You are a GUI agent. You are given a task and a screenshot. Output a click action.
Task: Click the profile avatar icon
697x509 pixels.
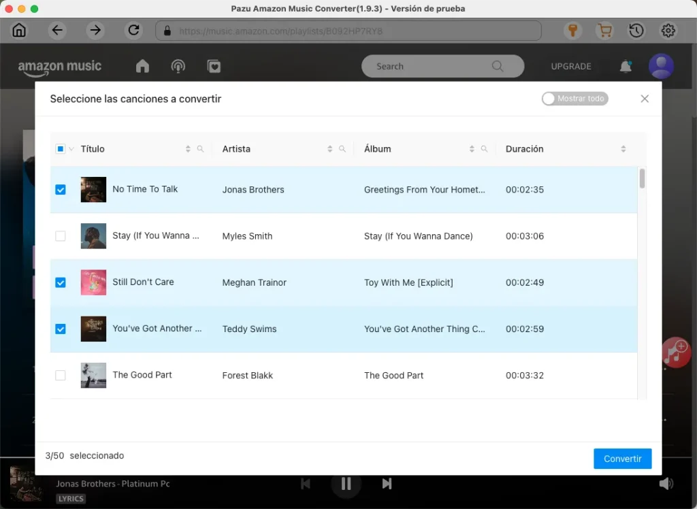coord(661,66)
